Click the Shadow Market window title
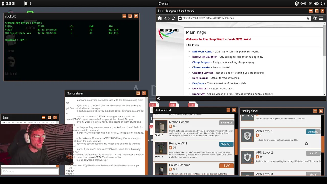The width and height of the screenshot is (327, 184). 163,110
